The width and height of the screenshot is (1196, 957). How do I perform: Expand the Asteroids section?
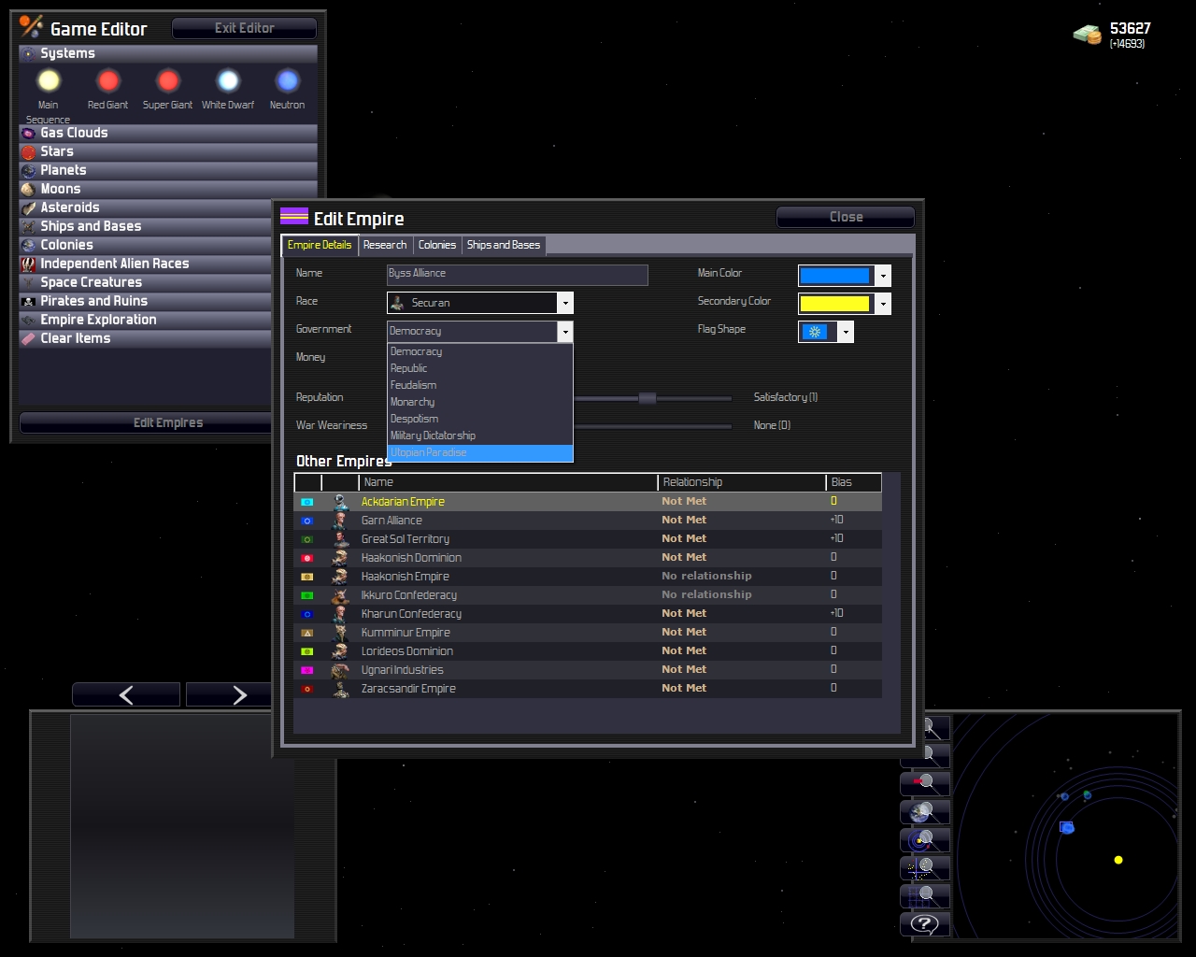[145, 207]
